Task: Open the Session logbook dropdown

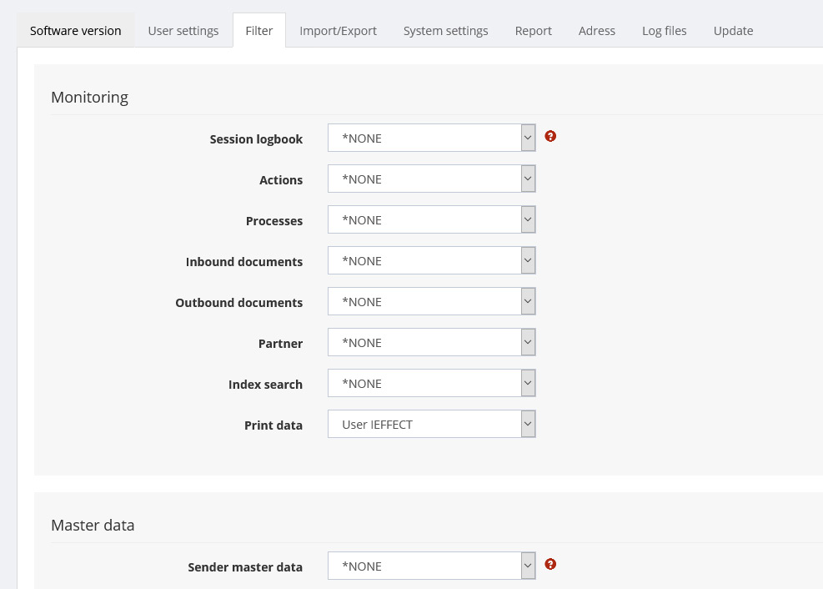Action: 431,138
